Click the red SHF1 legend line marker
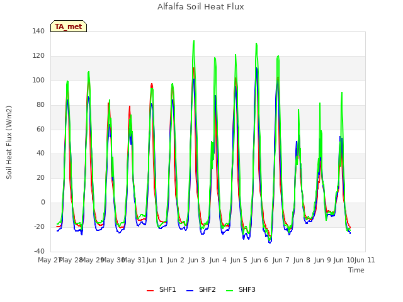403x302 pixels. 150,291
